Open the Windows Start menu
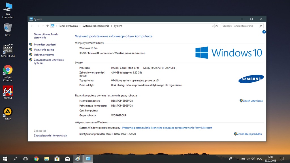The height and width of the screenshot is (163, 290). (x=5, y=159)
